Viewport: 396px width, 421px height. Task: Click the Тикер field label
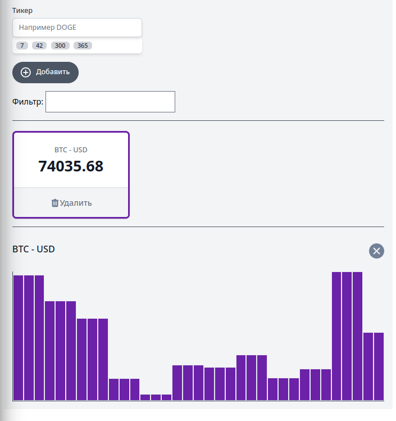click(22, 11)
